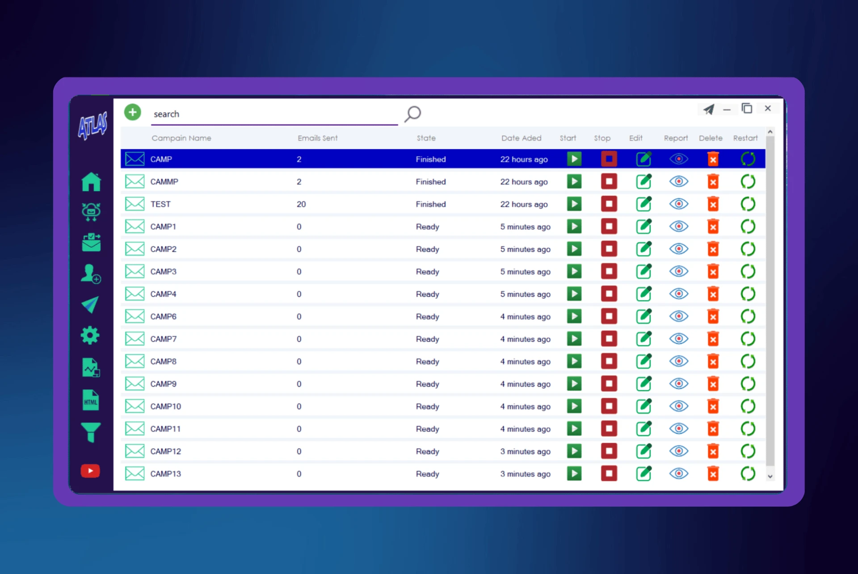Show report eye for CAMP7
Screen dimensions: 858x574
point(678,339)
